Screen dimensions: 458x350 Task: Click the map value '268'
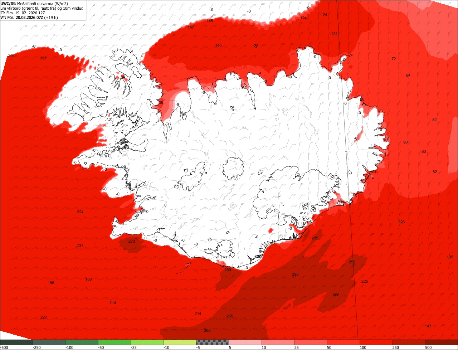point(207,330)
